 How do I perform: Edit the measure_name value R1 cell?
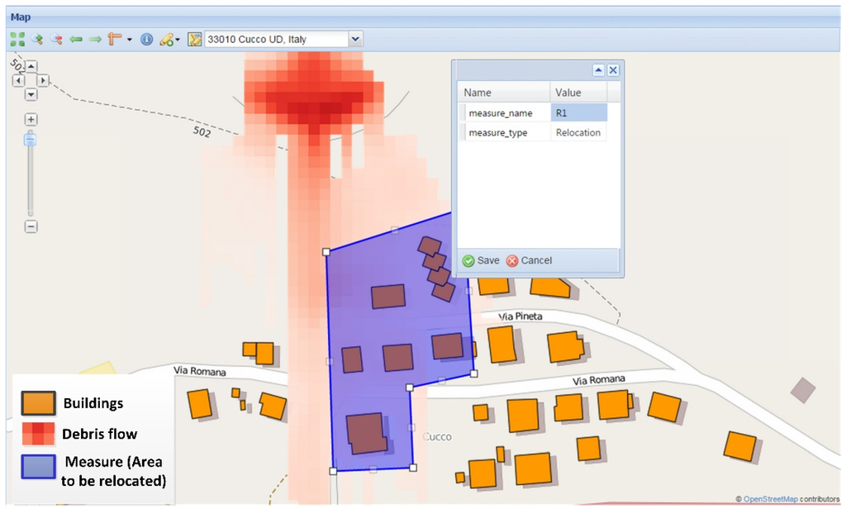click(578, 112)
